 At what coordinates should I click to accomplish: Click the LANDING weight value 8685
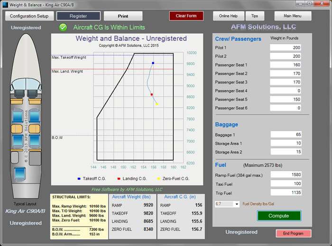pyautogui.click(x=148, y=221)
